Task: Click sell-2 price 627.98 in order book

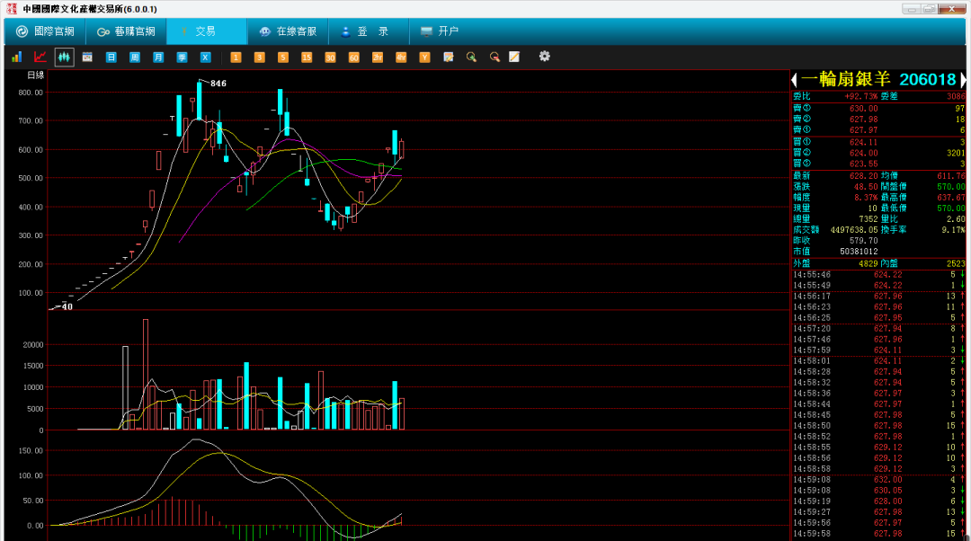Action: [863, 120]
